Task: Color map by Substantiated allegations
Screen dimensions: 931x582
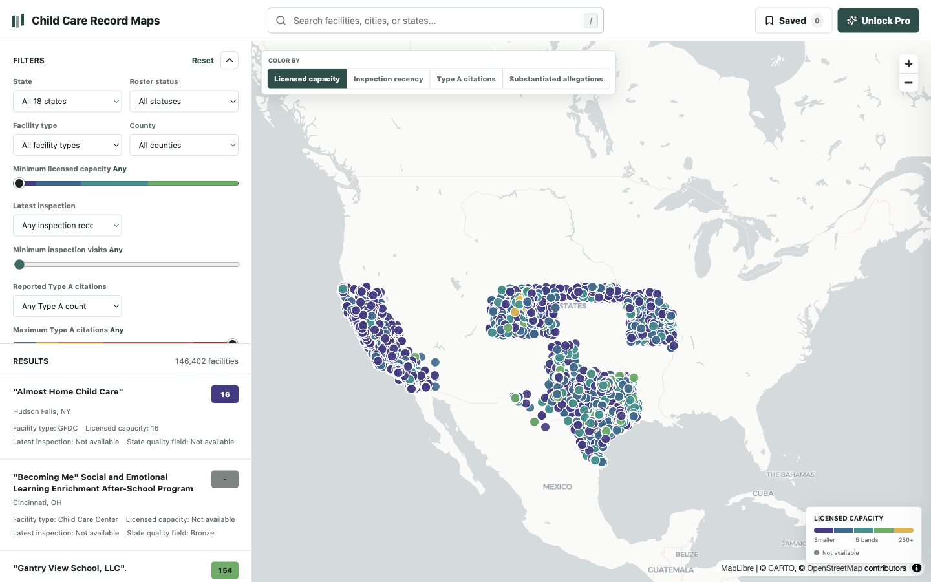Action: point(556,79)
